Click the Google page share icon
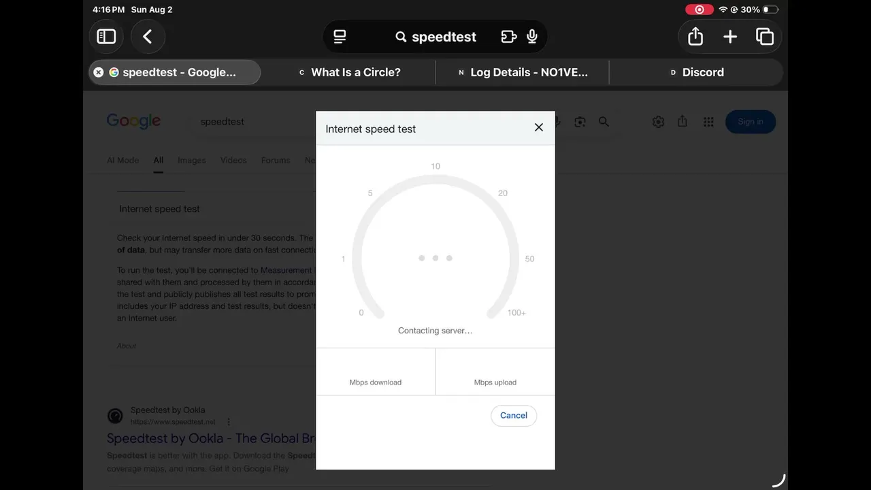Image resolution: width=871 pixels, height=490 pixels. [683, 121]
